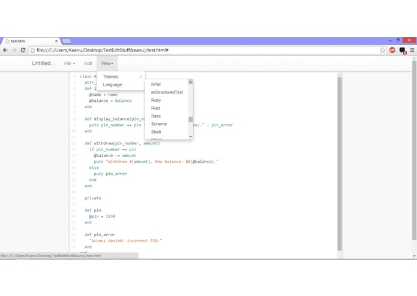The height and width of the screenshot is (296, 417).
Task: Click the browser back arrow
Action: (x=5, y=50)
